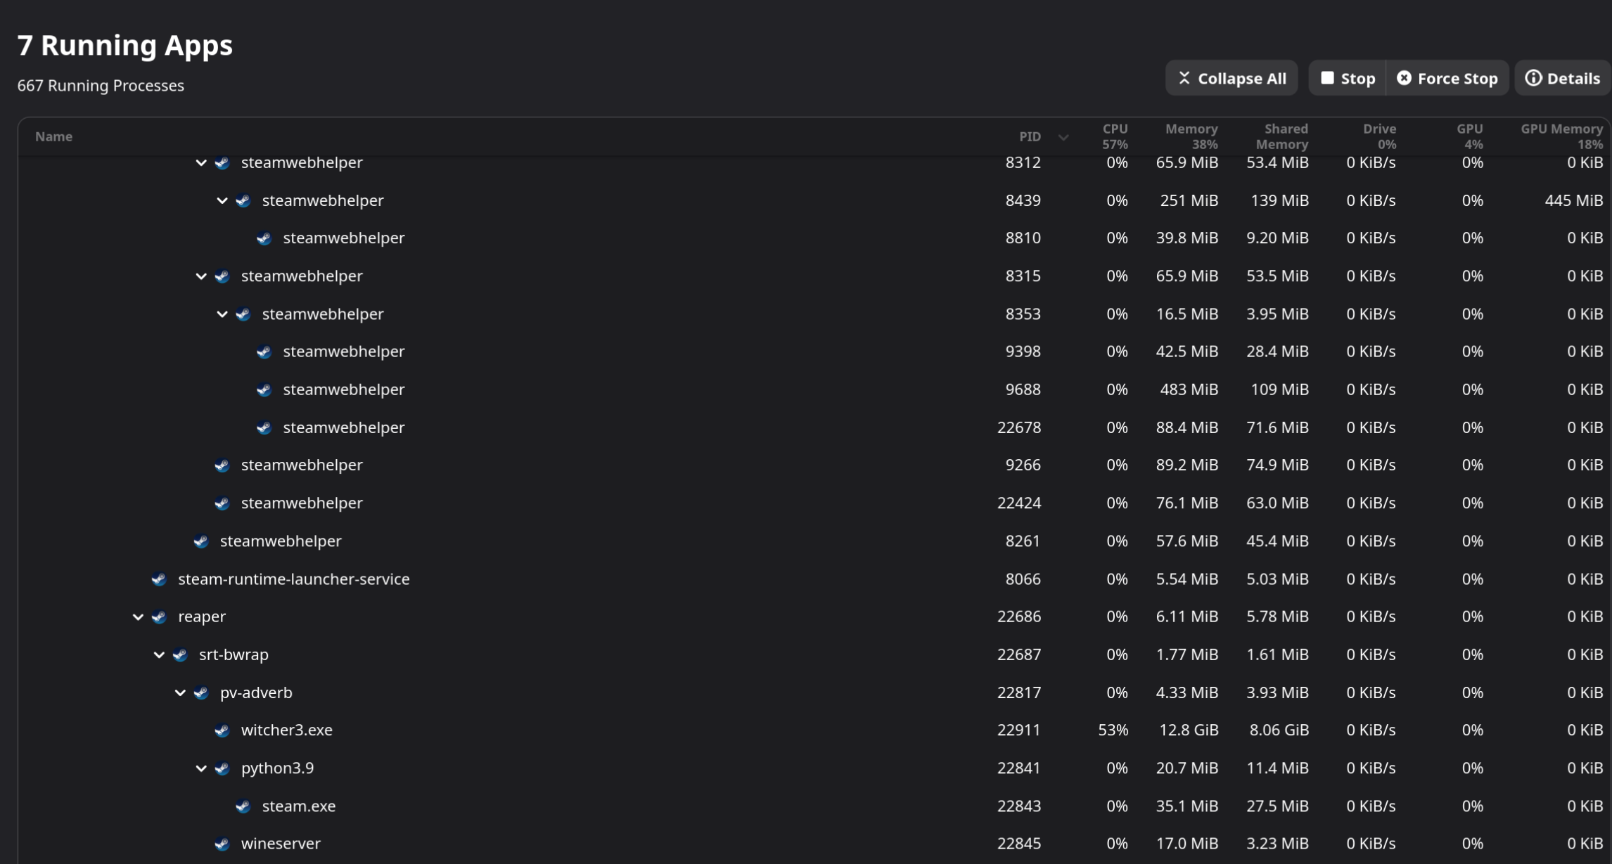Image resolution: width=1612 pixels, height=864 pixels.
Task: Collapse the srt-bwrap process subtree
Action: click(159, 655)
